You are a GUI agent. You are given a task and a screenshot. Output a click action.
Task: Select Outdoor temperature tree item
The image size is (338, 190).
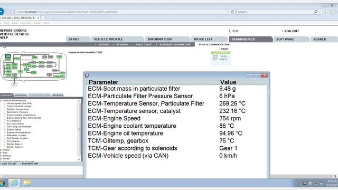coord(17,109)
